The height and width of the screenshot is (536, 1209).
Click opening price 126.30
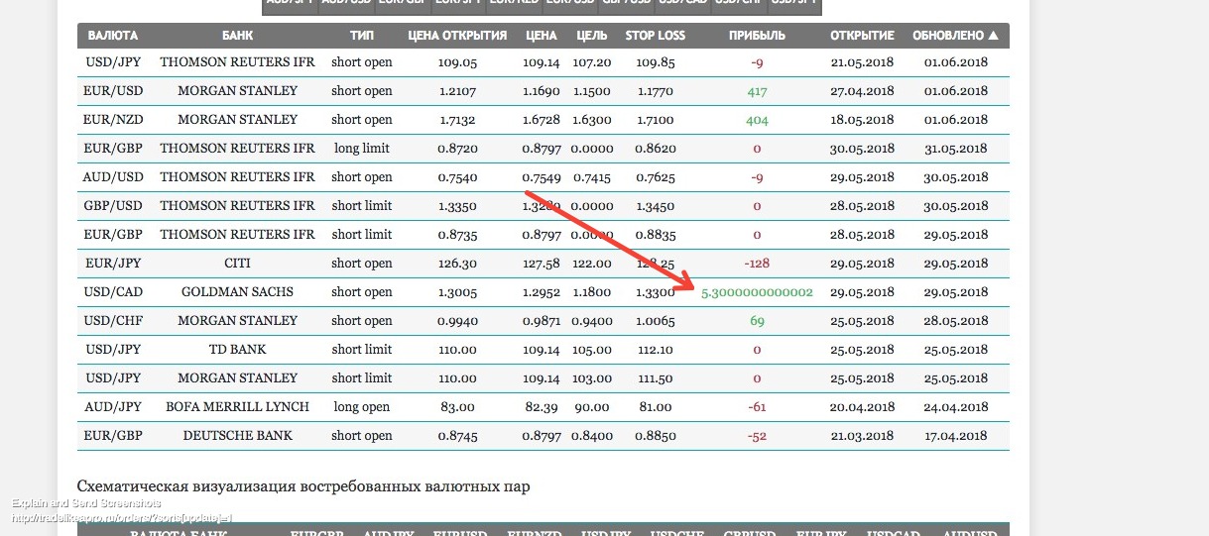457,264
